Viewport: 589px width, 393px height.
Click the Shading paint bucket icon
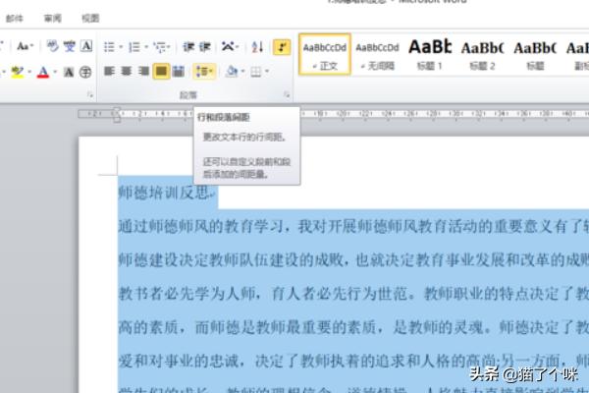pos(232,71)
